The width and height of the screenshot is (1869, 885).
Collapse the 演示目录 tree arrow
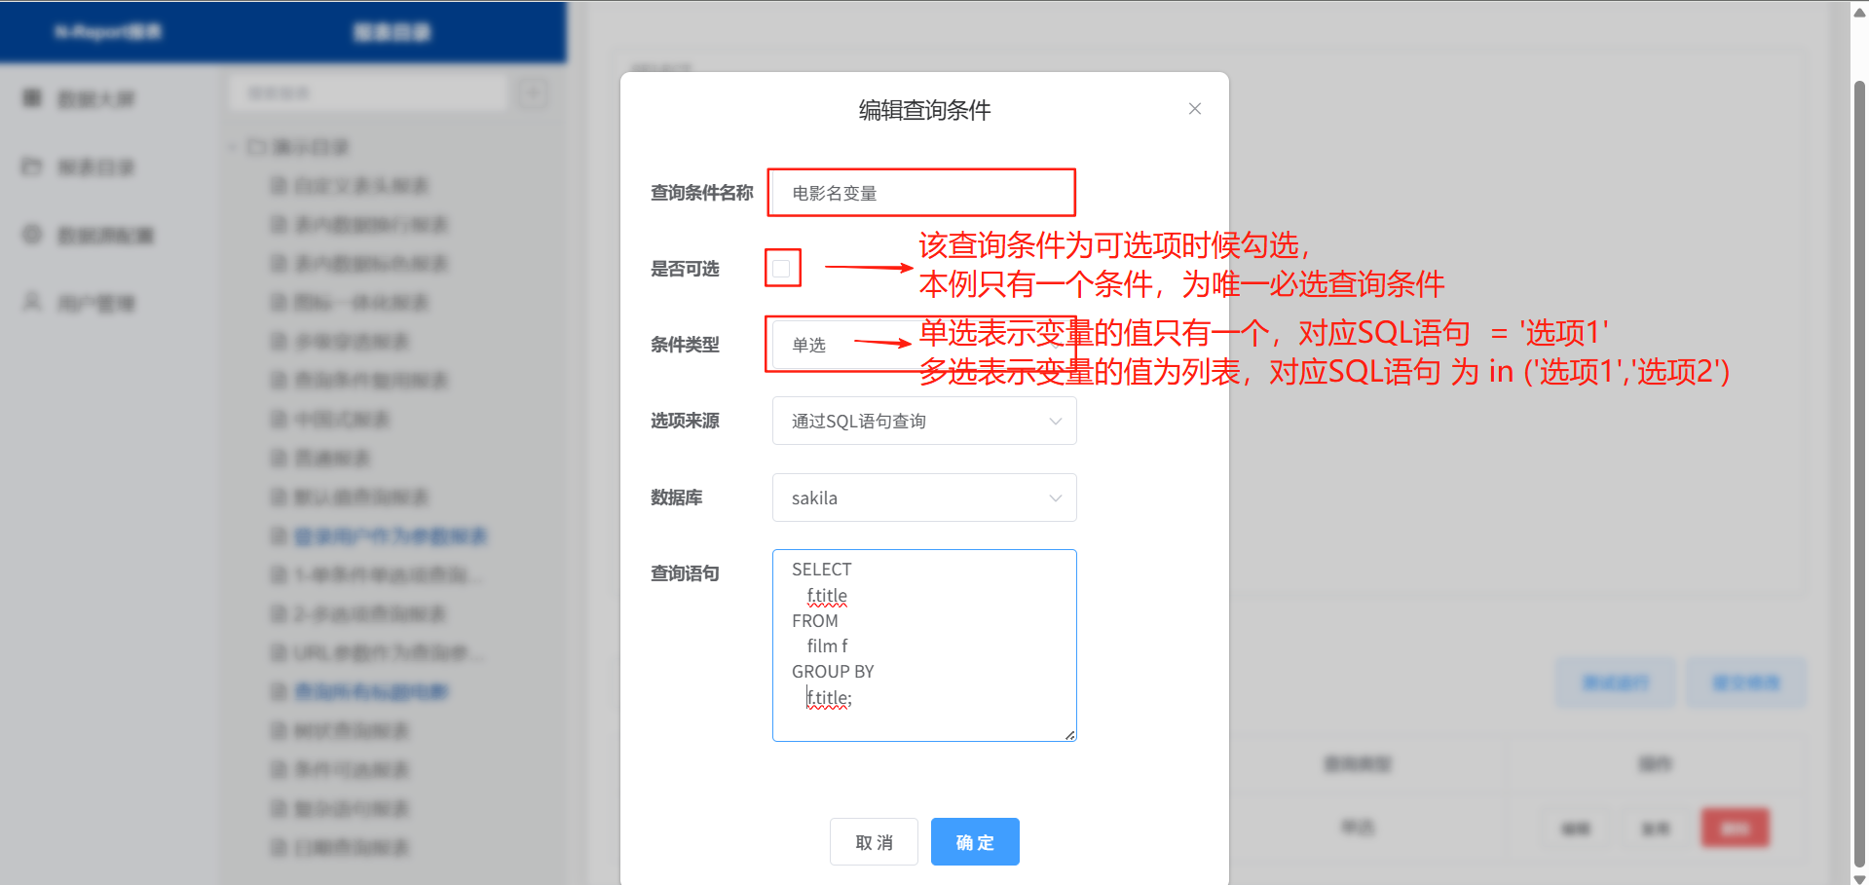point(233,147)
